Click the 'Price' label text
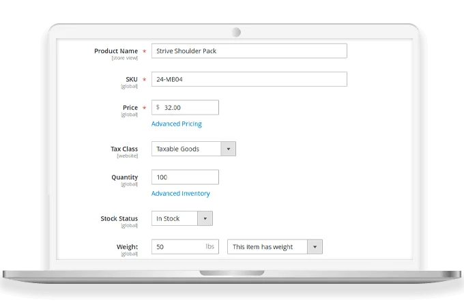The height and width of the screenshot is (307, 464). 130,107
